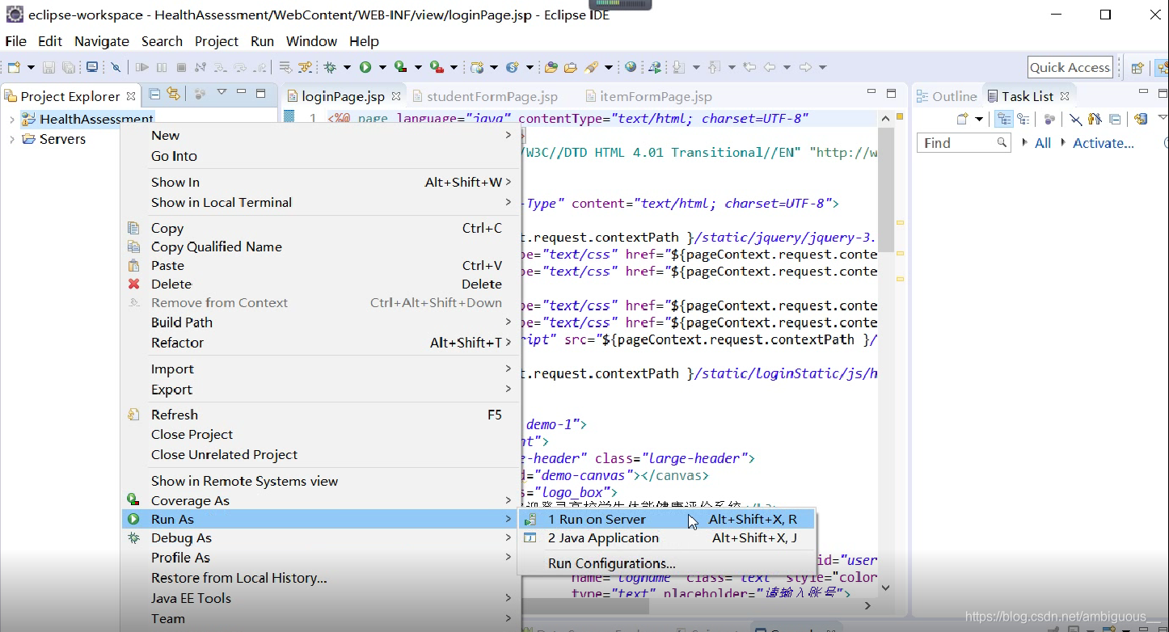Click the Open Type toolbar icon
The width and height of the screenshot is (1169, 632).
551,67
